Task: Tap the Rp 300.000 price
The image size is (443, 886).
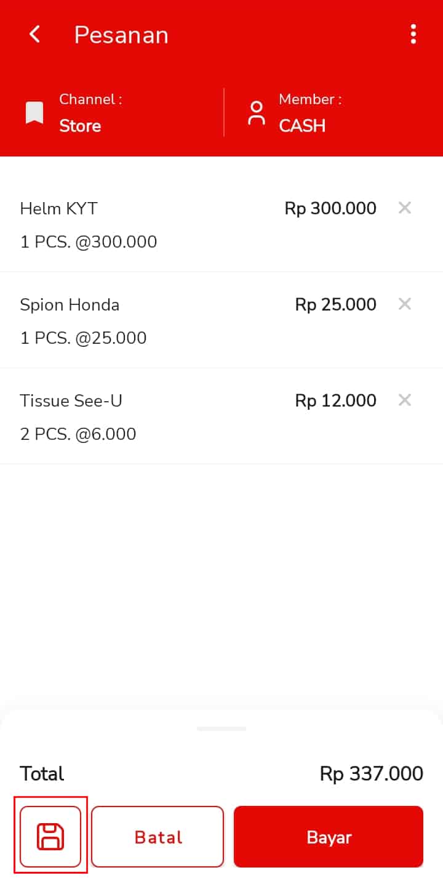Action: 330,209
